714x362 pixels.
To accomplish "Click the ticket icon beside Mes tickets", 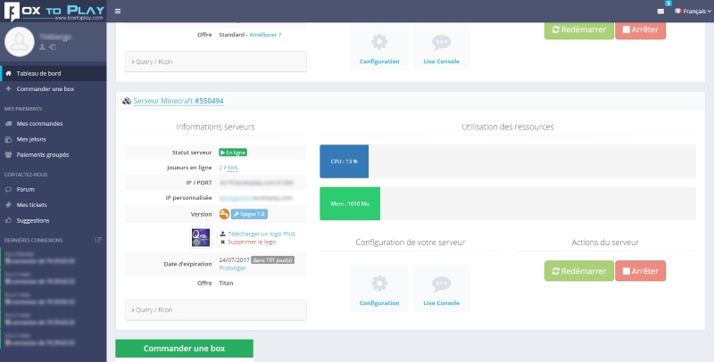I will pos(8,205).
